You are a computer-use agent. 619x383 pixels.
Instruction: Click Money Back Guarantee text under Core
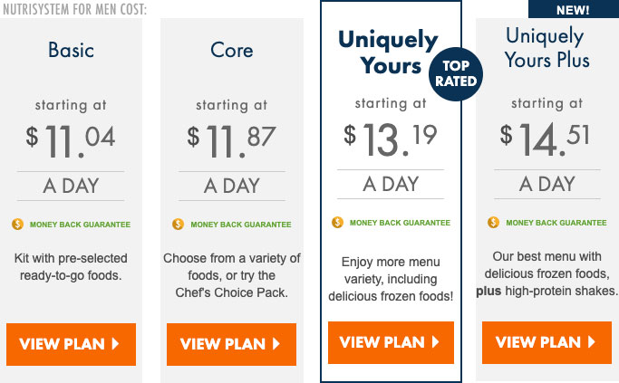click(241, 225)
